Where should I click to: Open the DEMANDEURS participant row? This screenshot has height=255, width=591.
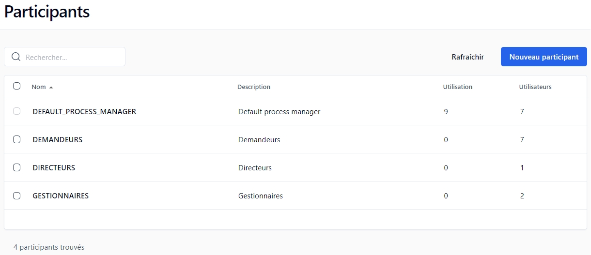[58, 140]
